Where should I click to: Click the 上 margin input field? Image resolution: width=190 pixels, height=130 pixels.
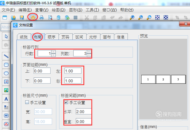[x=42, y=71]
